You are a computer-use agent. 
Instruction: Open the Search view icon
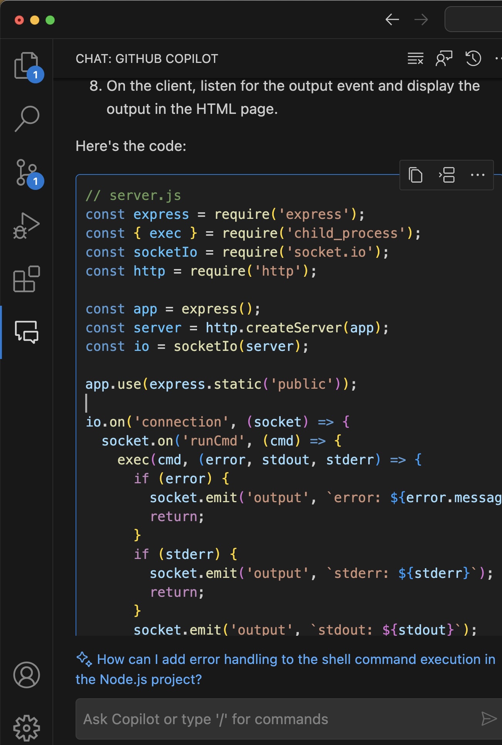point(27,119)
